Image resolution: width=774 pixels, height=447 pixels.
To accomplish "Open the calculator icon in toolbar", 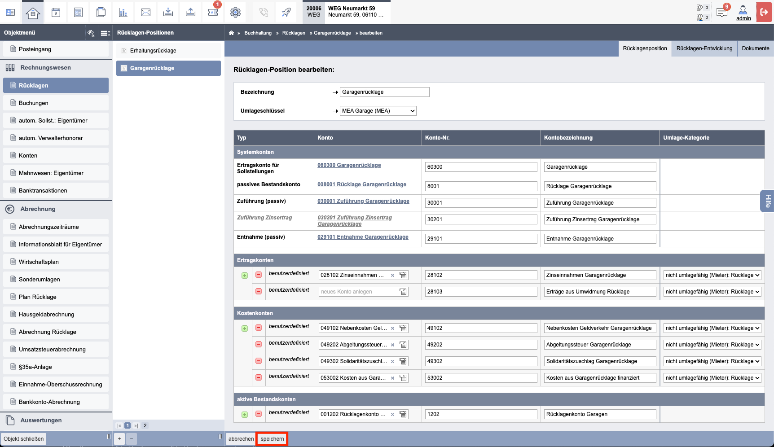I will (x=78, y=12).
